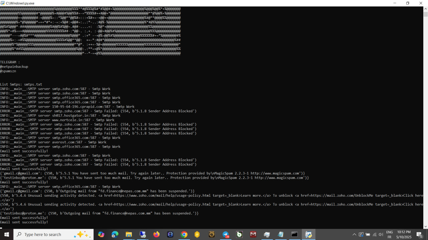This screenshot has width=428, height=240.
Task: Click the averost.com:587 log line
Action: click(x=53, y=142)
